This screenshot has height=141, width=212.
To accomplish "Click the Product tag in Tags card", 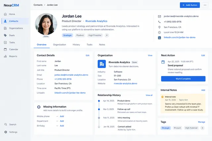I will pos(178,128).
